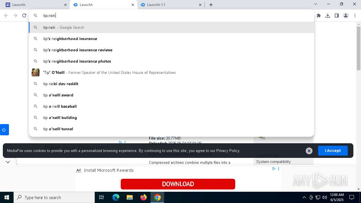The image size is (361, 203).
Task: Close the Launchh 1.1 tab
Action: [200, 5]
